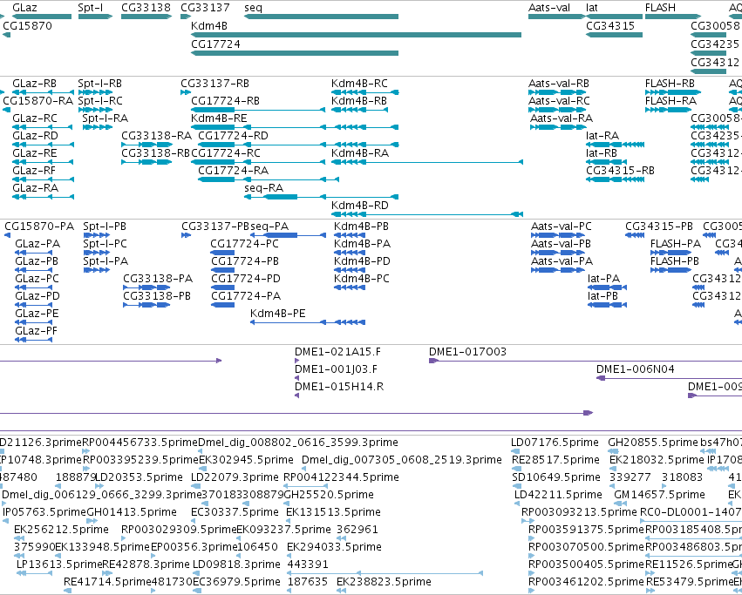
Task: Click the CG33138 gene arrow
Action: pyautogui.click(x=146, y=17)
